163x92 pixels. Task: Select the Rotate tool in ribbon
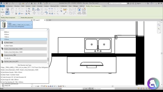click(42, 13)
